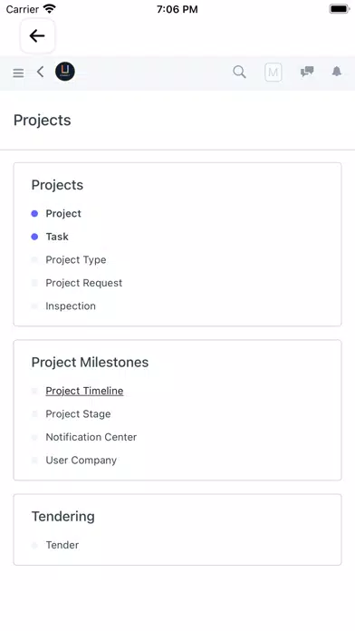Viewport: 355px width, 631px height.
Task: Open the Task link
Action: click(x=57, y=237)
